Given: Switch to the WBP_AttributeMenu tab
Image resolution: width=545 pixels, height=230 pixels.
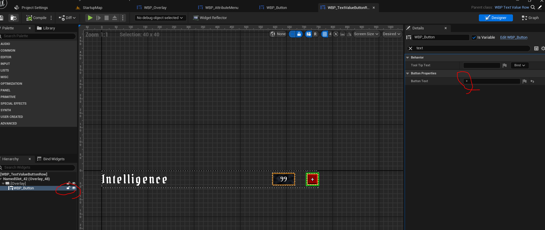Looking at the screenshot, I should click(x=218, y=8).
